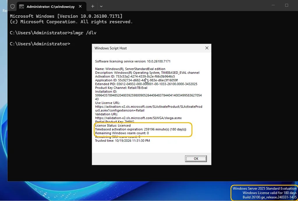Select the Application ID line
Image resolution: width=298 pixels, height=201 pixels.
136,80
